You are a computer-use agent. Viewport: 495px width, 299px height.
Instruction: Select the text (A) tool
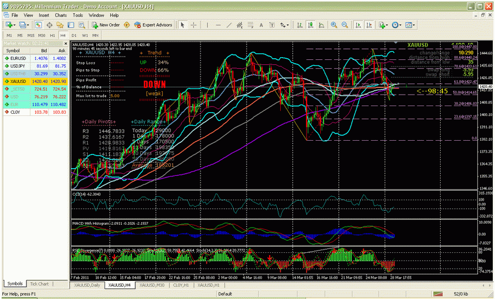tap(261, 25)
